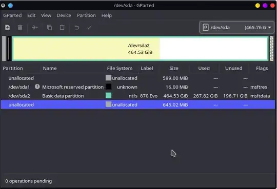Sort by the Unused column header
Viewport: 277px width, 189px height.
click(233, 68)
